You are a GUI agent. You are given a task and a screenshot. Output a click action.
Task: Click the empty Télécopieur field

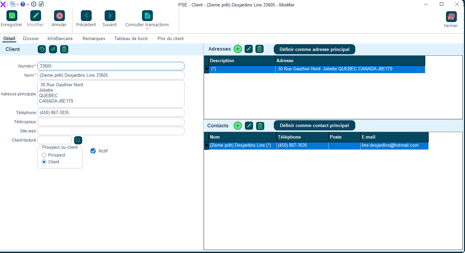111,122
